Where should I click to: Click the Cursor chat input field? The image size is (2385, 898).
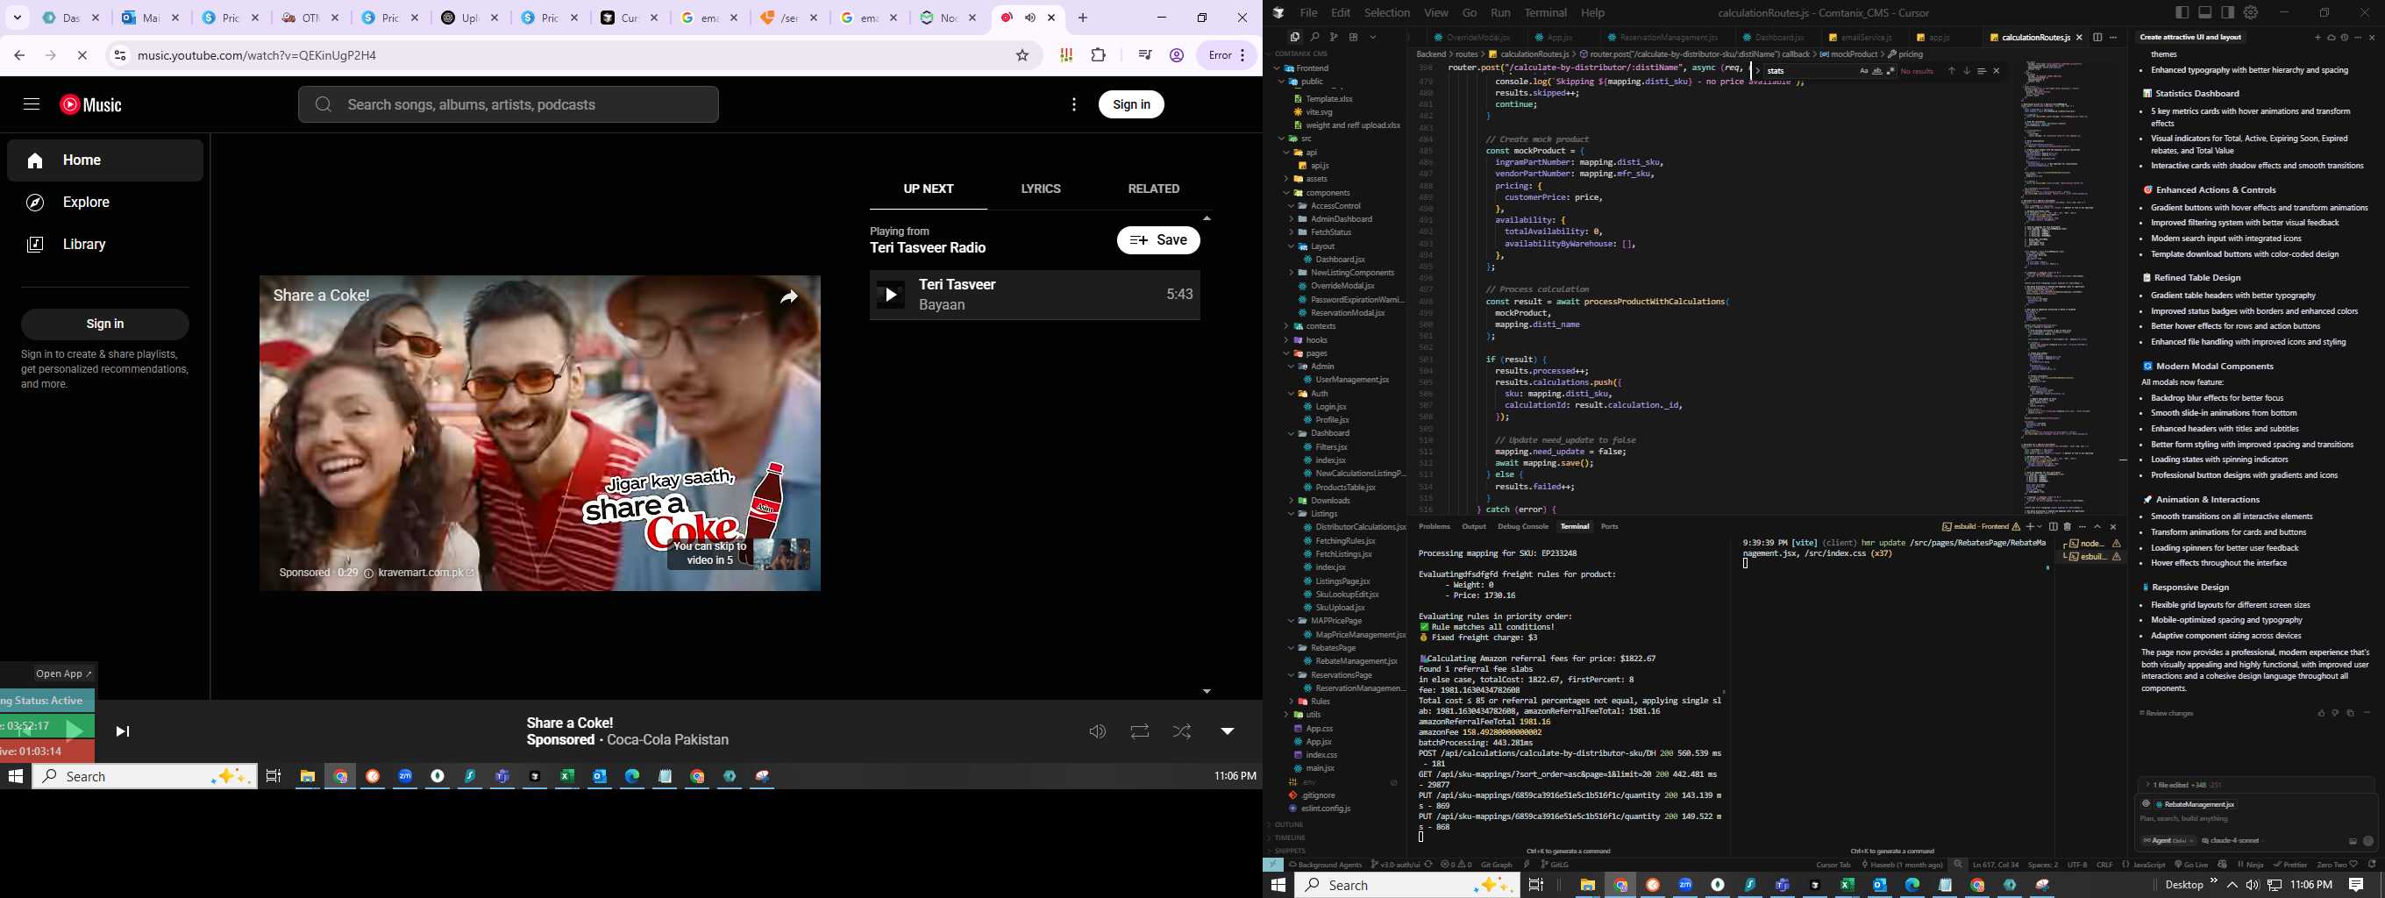(x=2256, y=819)
